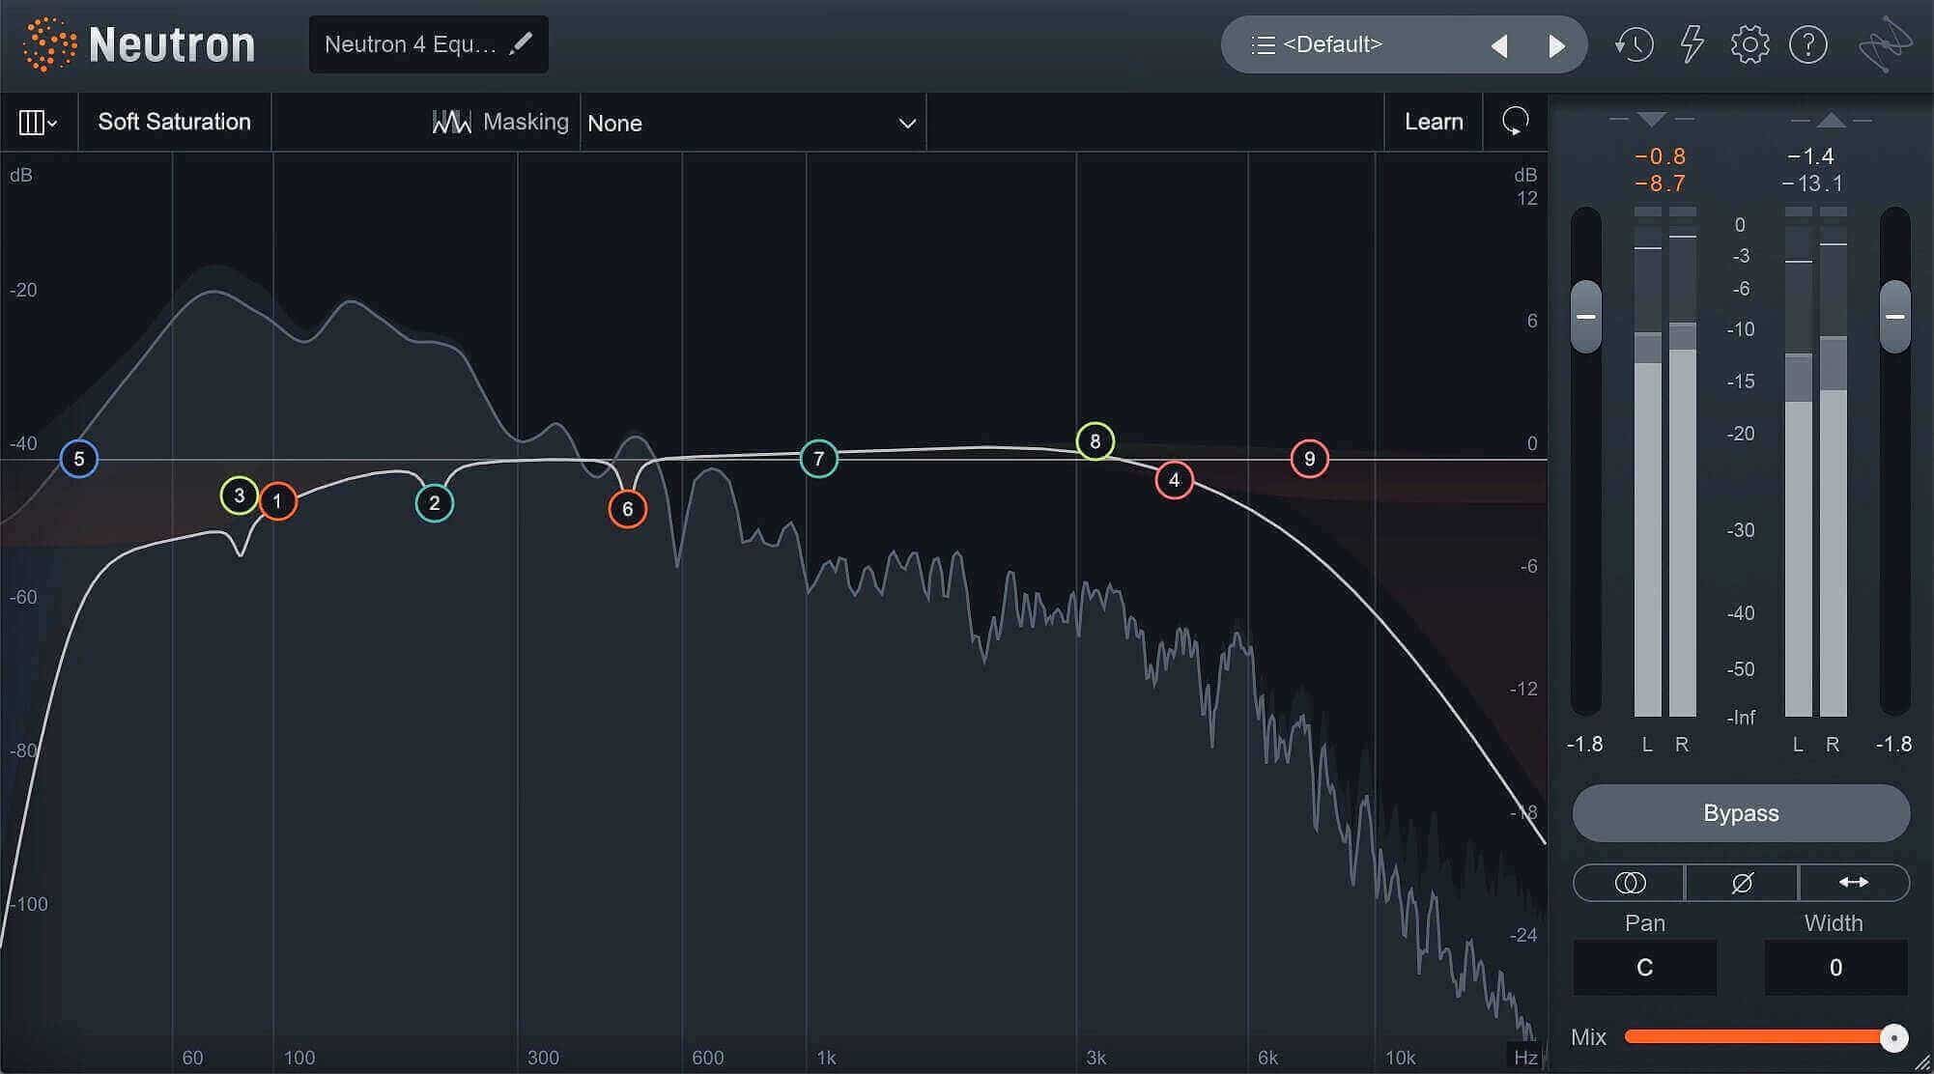The image size is (1934, 1074).
Task: Click the preset name Default text
Action: 1332,44
